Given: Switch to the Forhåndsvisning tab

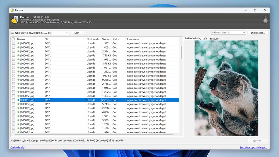Looking at the screenshot, I should (193, 38).
